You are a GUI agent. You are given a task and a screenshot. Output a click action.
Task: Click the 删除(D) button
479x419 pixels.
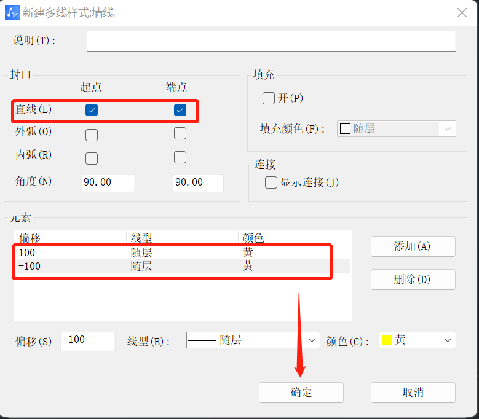413,280
